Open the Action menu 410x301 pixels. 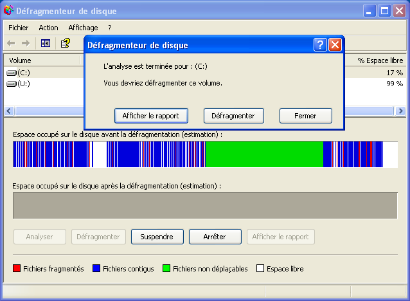48,28
